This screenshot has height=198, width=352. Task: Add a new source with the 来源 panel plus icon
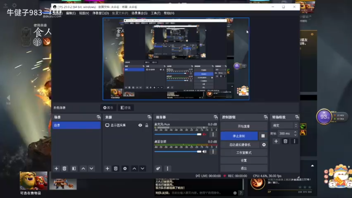point(107,169)
